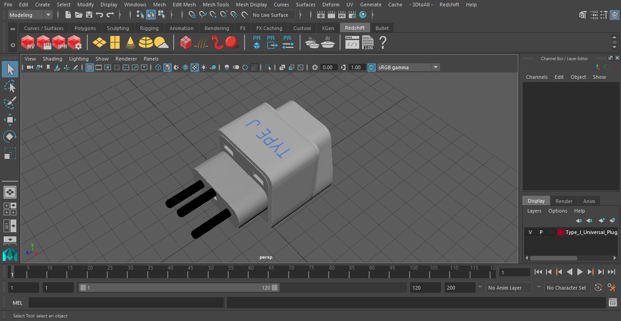The width and height of the screenshot is (621, 321).
Task: Toggle wireframe shading mode
Action: point(158,67)
